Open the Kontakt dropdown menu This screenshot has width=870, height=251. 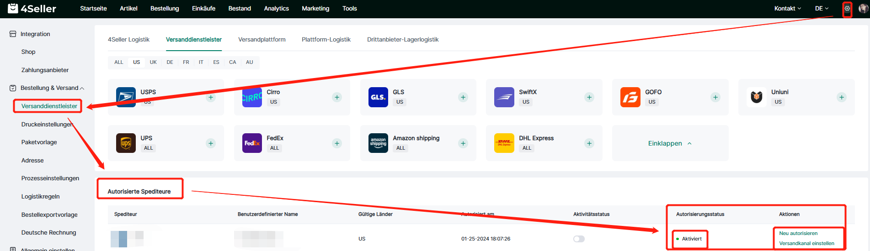click(x=787, y=9)
